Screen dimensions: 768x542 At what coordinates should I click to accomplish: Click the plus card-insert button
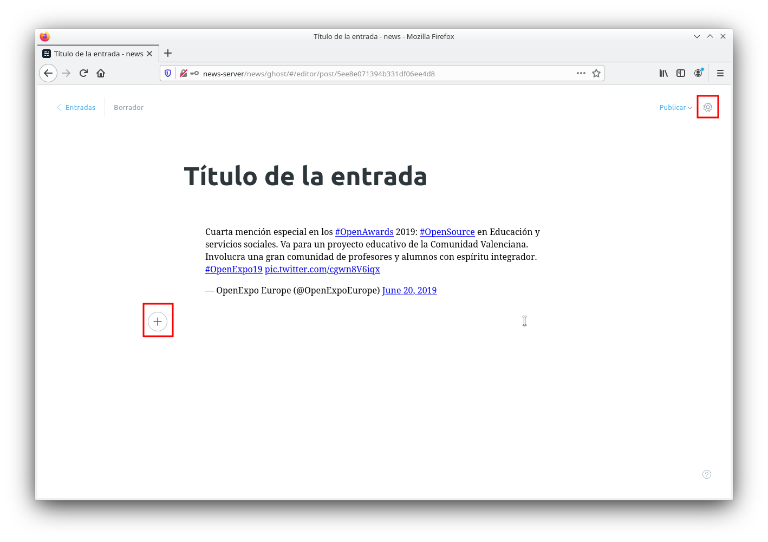click(x=158, y=322)
